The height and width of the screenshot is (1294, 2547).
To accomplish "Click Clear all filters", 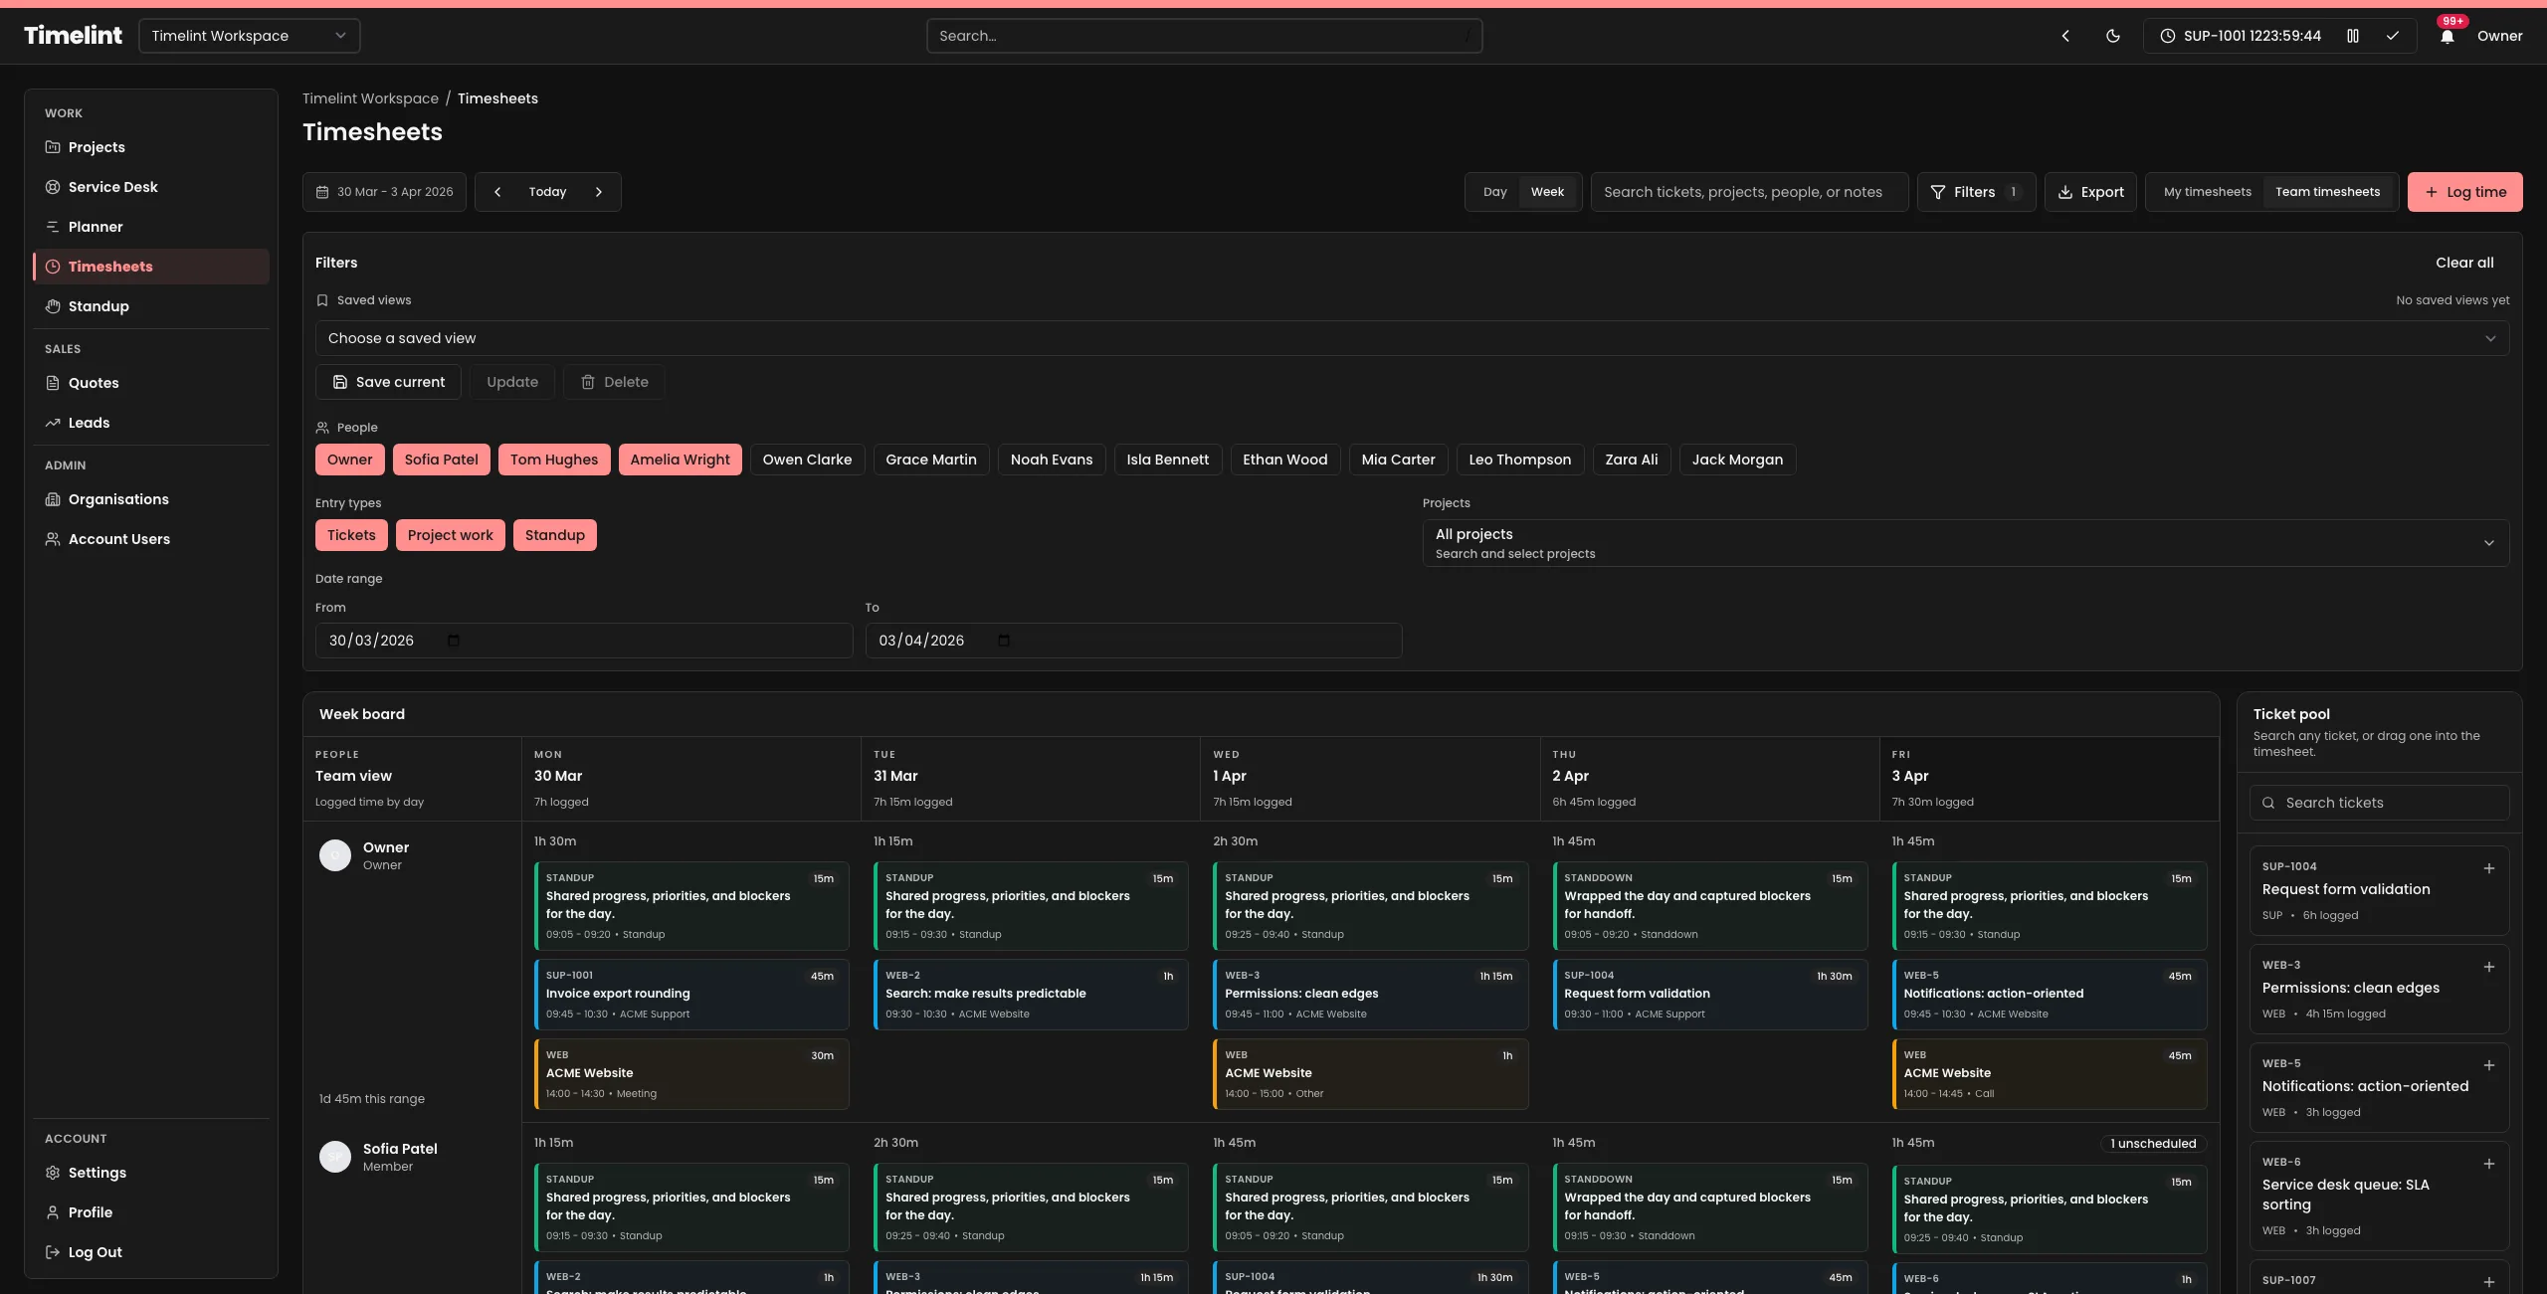I will point(2464,263).
